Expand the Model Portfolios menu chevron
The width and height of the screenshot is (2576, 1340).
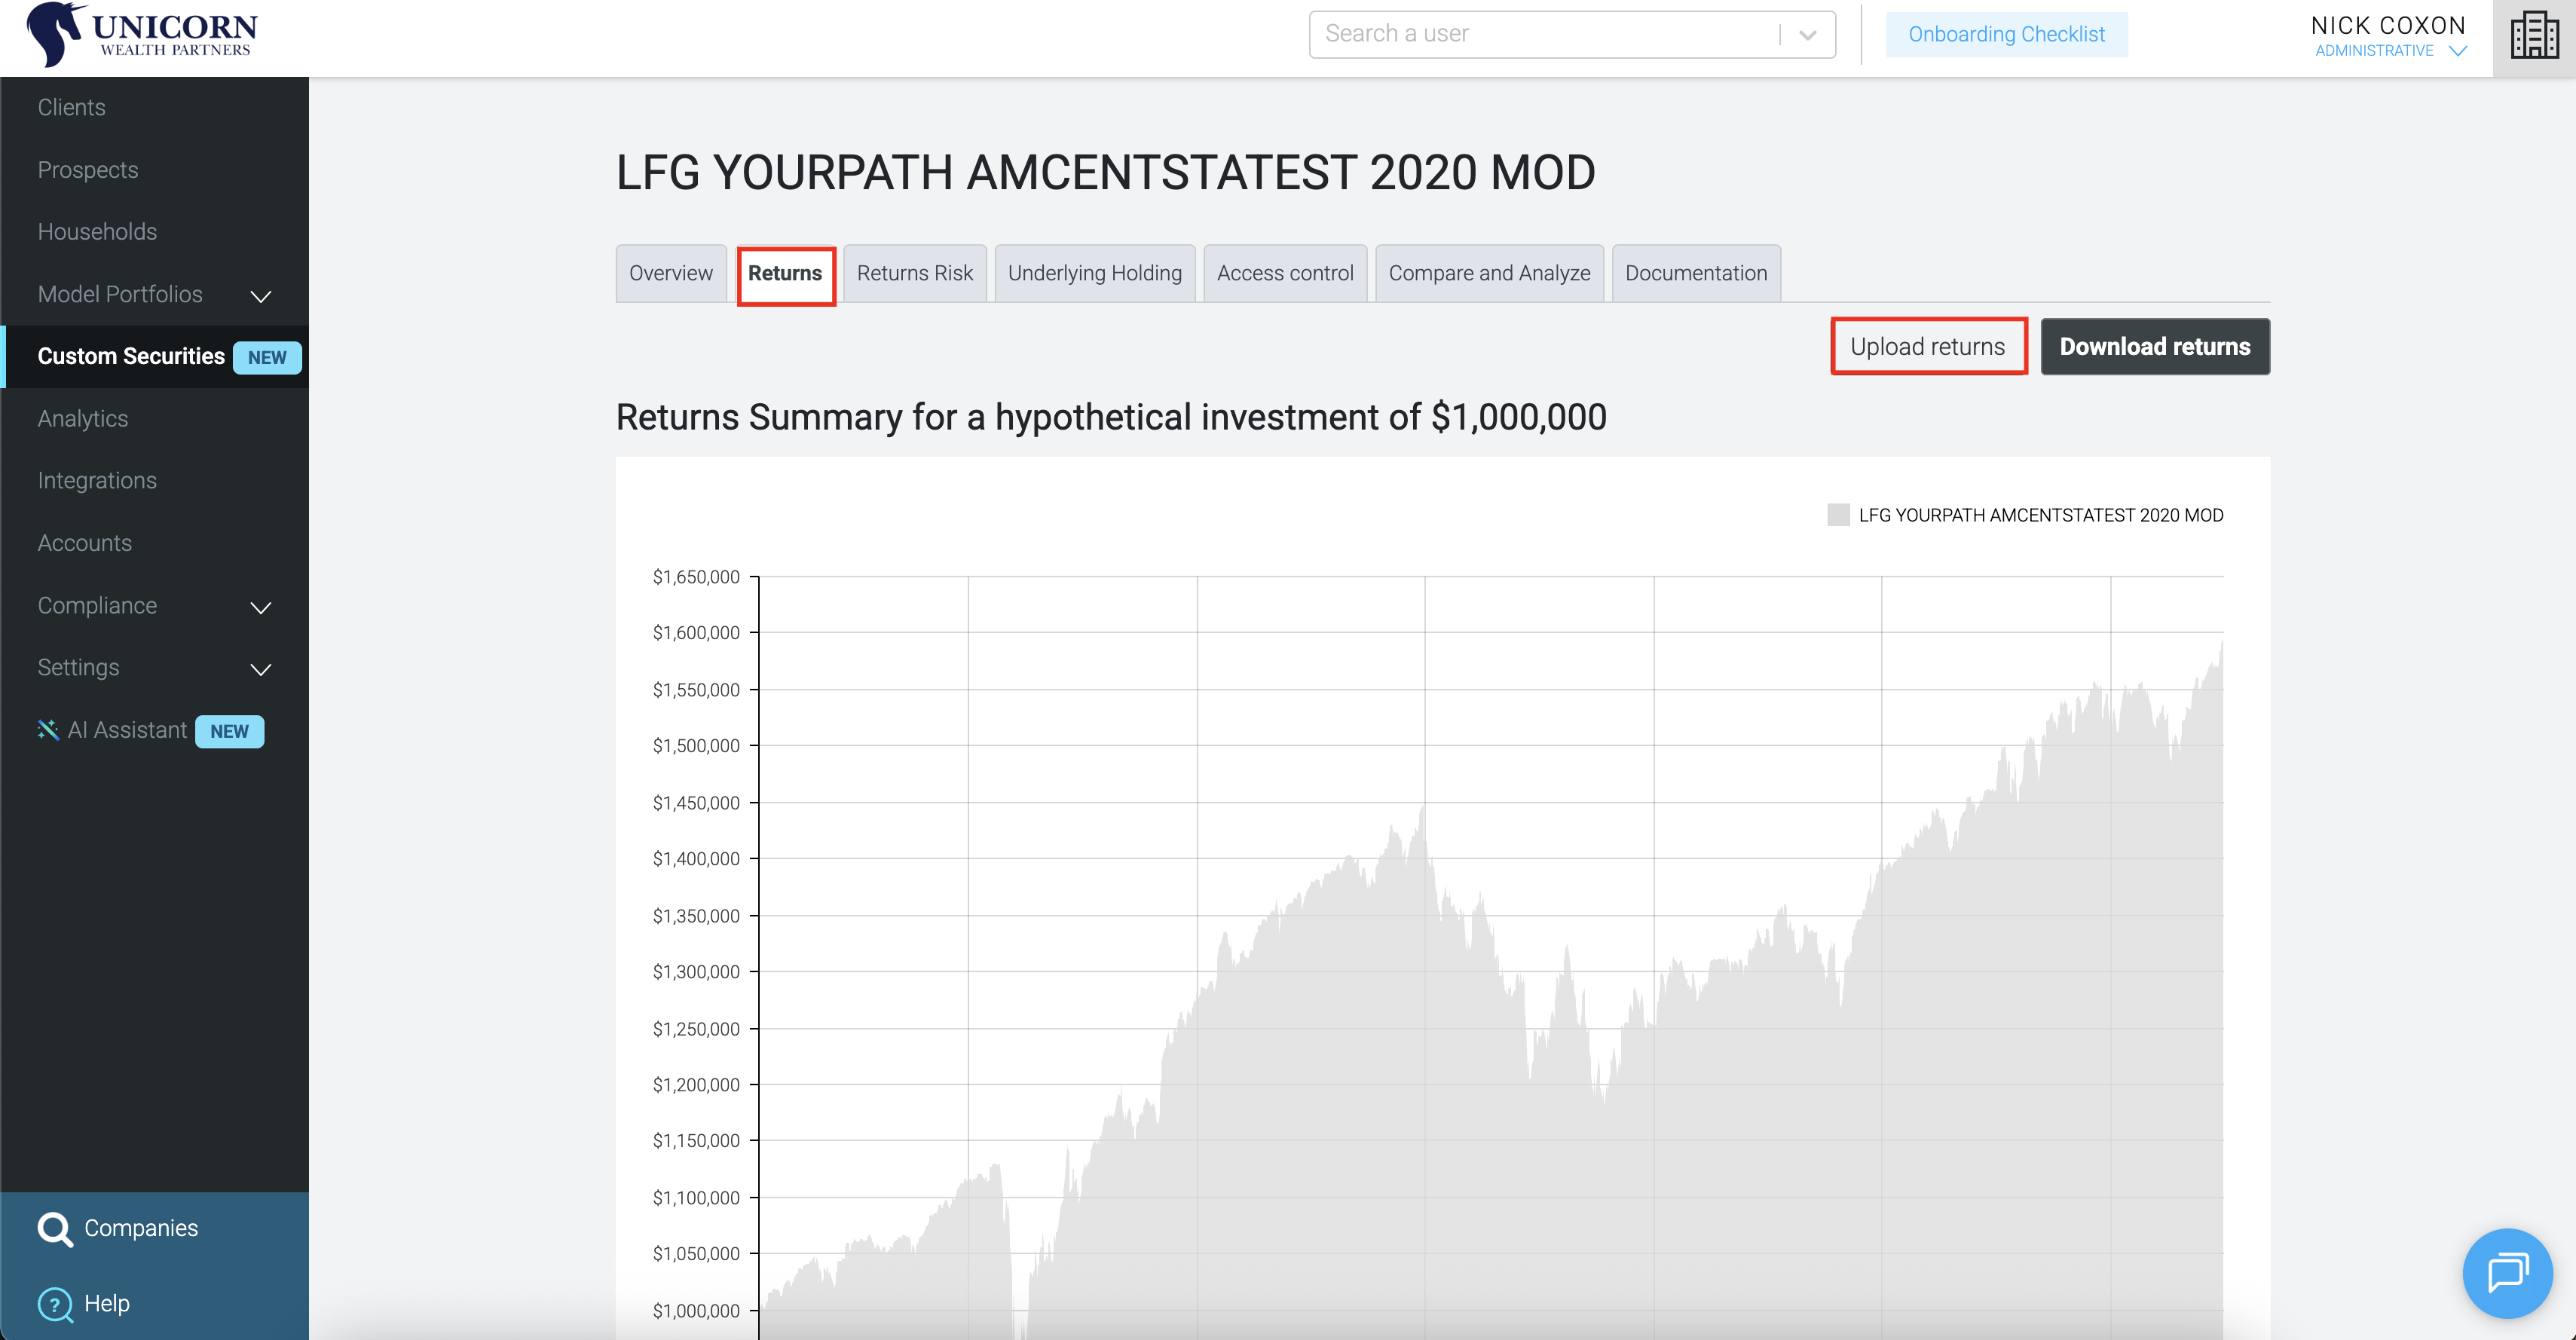click(261, 296)
